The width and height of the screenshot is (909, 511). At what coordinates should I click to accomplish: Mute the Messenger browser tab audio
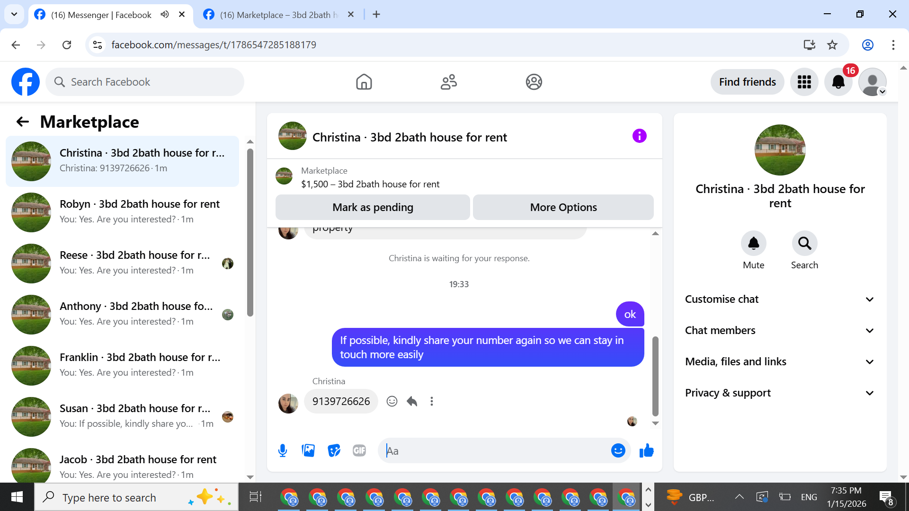point(164,14)
